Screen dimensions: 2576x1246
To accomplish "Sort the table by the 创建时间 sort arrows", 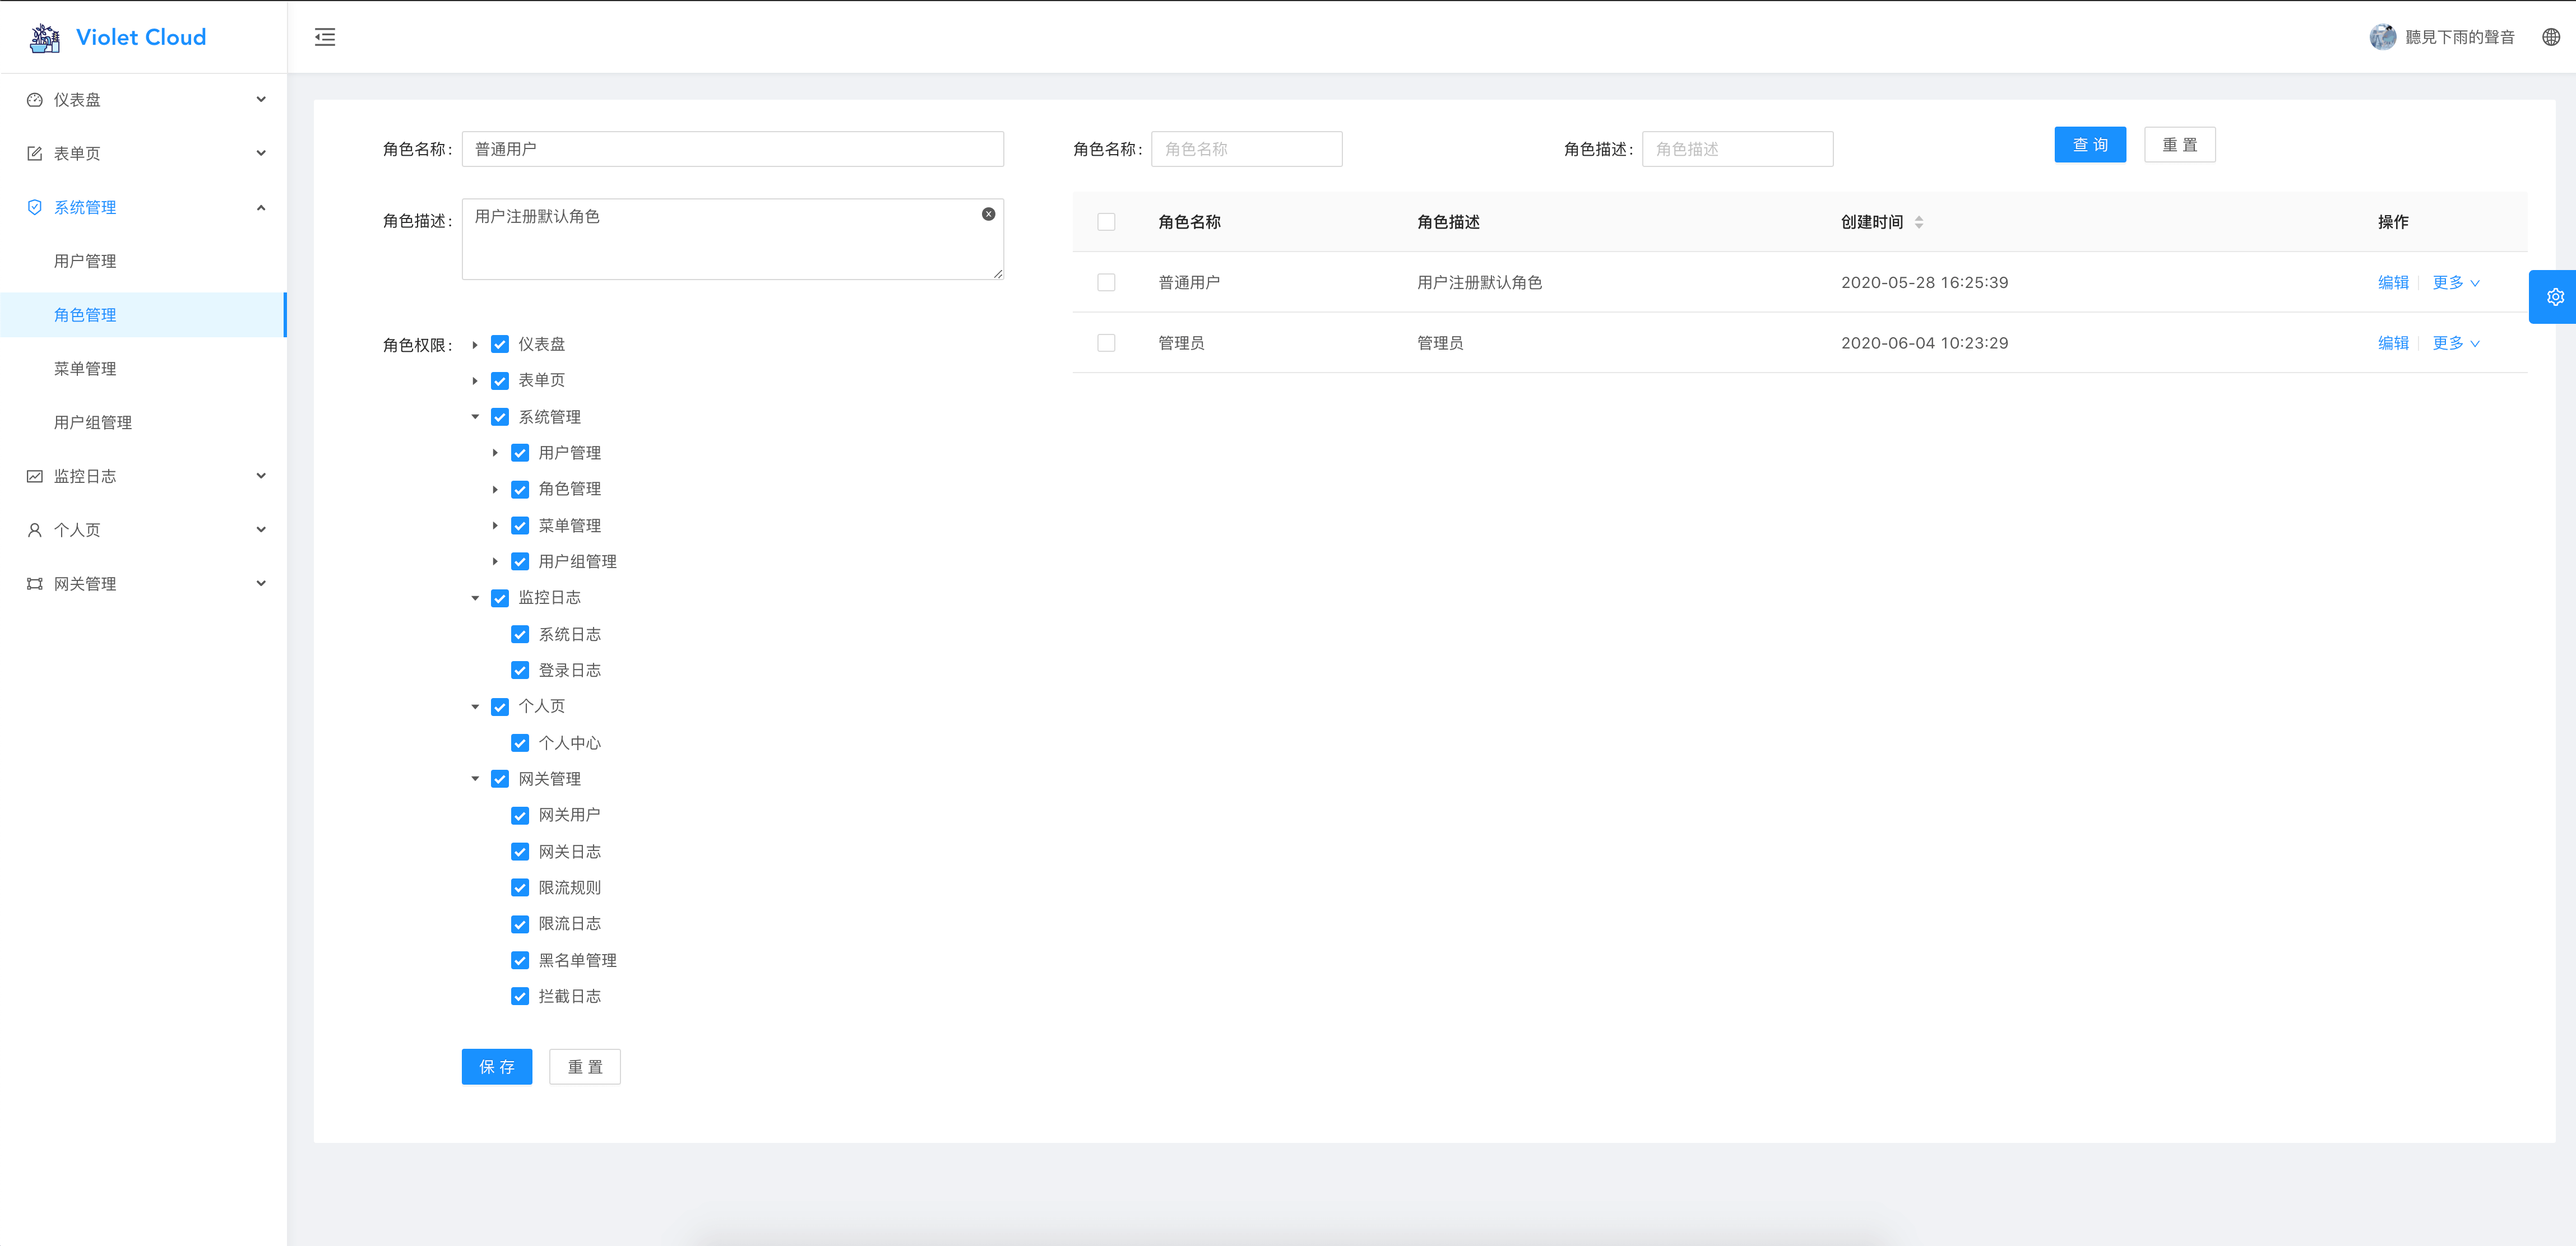I will pos(1919,222).
